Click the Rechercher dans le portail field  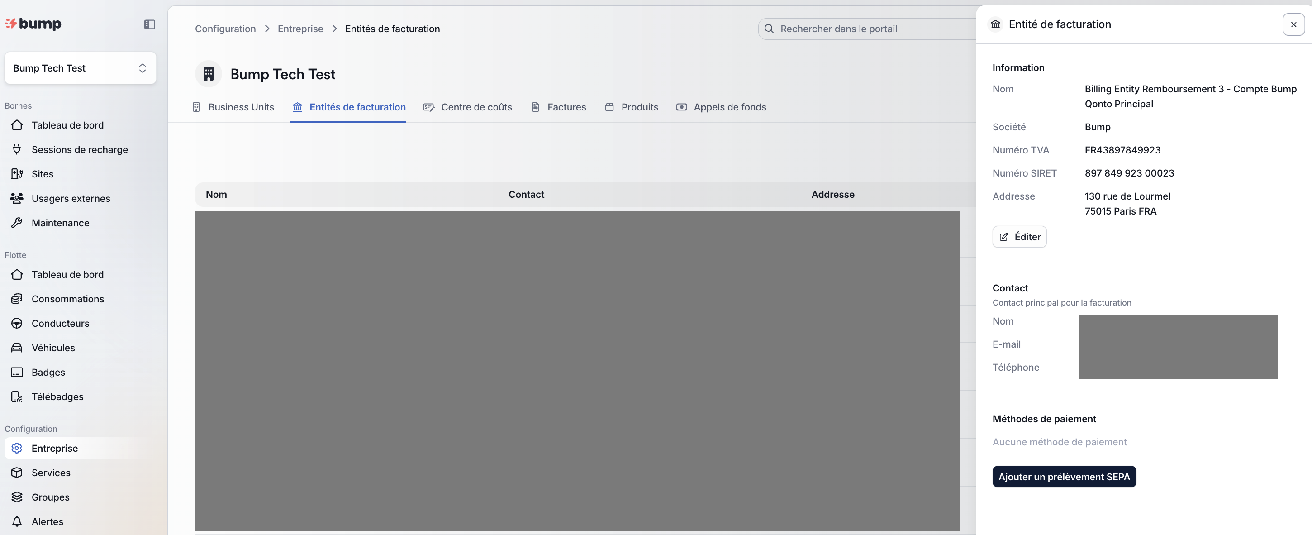pos(866,29)
